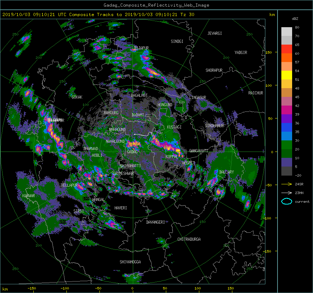Click the SHORAPUR city label

[214, 70]
